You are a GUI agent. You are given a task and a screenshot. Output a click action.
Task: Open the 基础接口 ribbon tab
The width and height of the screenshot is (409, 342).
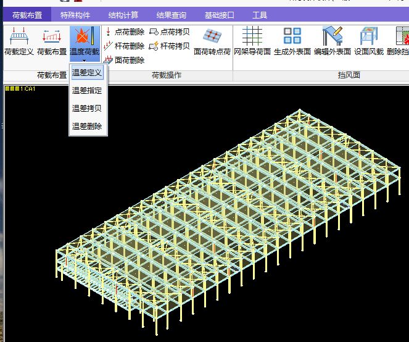220,15
